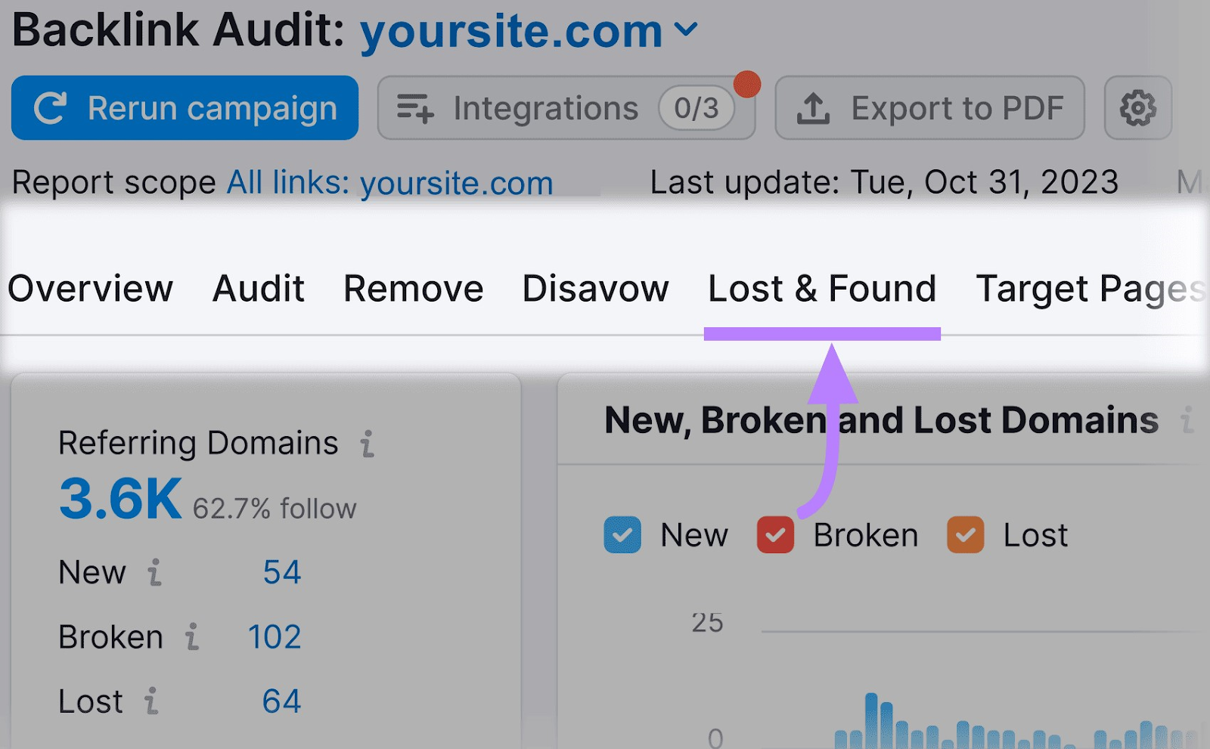Toggle off the Lost domains checkbox
1210x749 pixels.
click(x=965, y=534)
